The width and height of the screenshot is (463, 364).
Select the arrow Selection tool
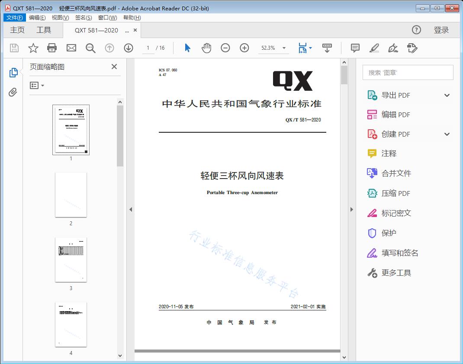click(187, 48)
